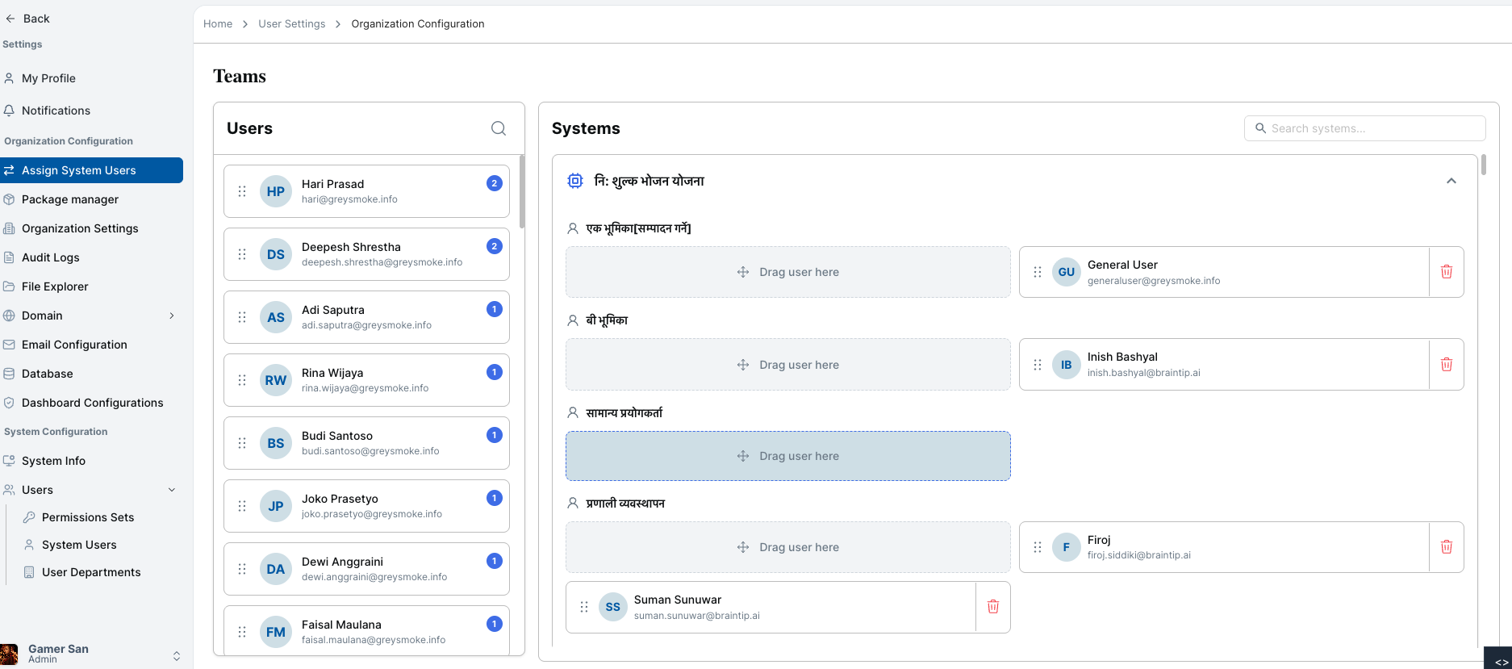This screenshot has height=669, width=1512.
Task: Click the Users list scrollbar
Action: (x=522, y=192)
